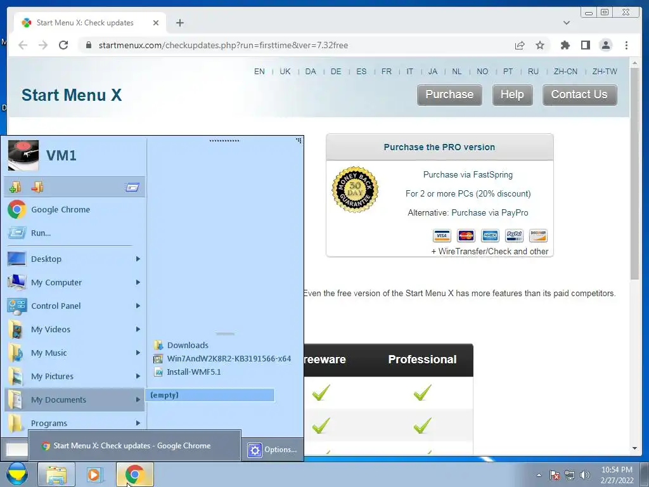Reload the Chrome page
Screen dimensions: 649x487
[63, 45]
